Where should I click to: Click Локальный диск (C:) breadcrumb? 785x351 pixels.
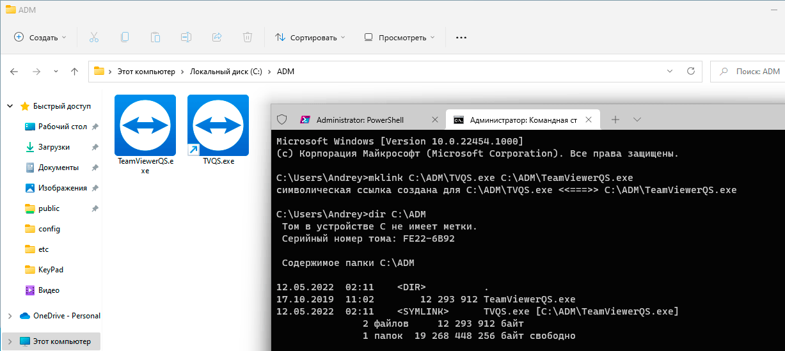pyautogui.click(x=226, y=72)
